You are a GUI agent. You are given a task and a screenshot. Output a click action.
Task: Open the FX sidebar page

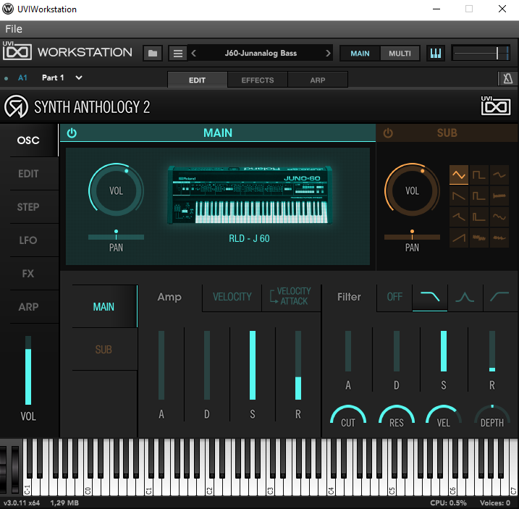point(29,274)
